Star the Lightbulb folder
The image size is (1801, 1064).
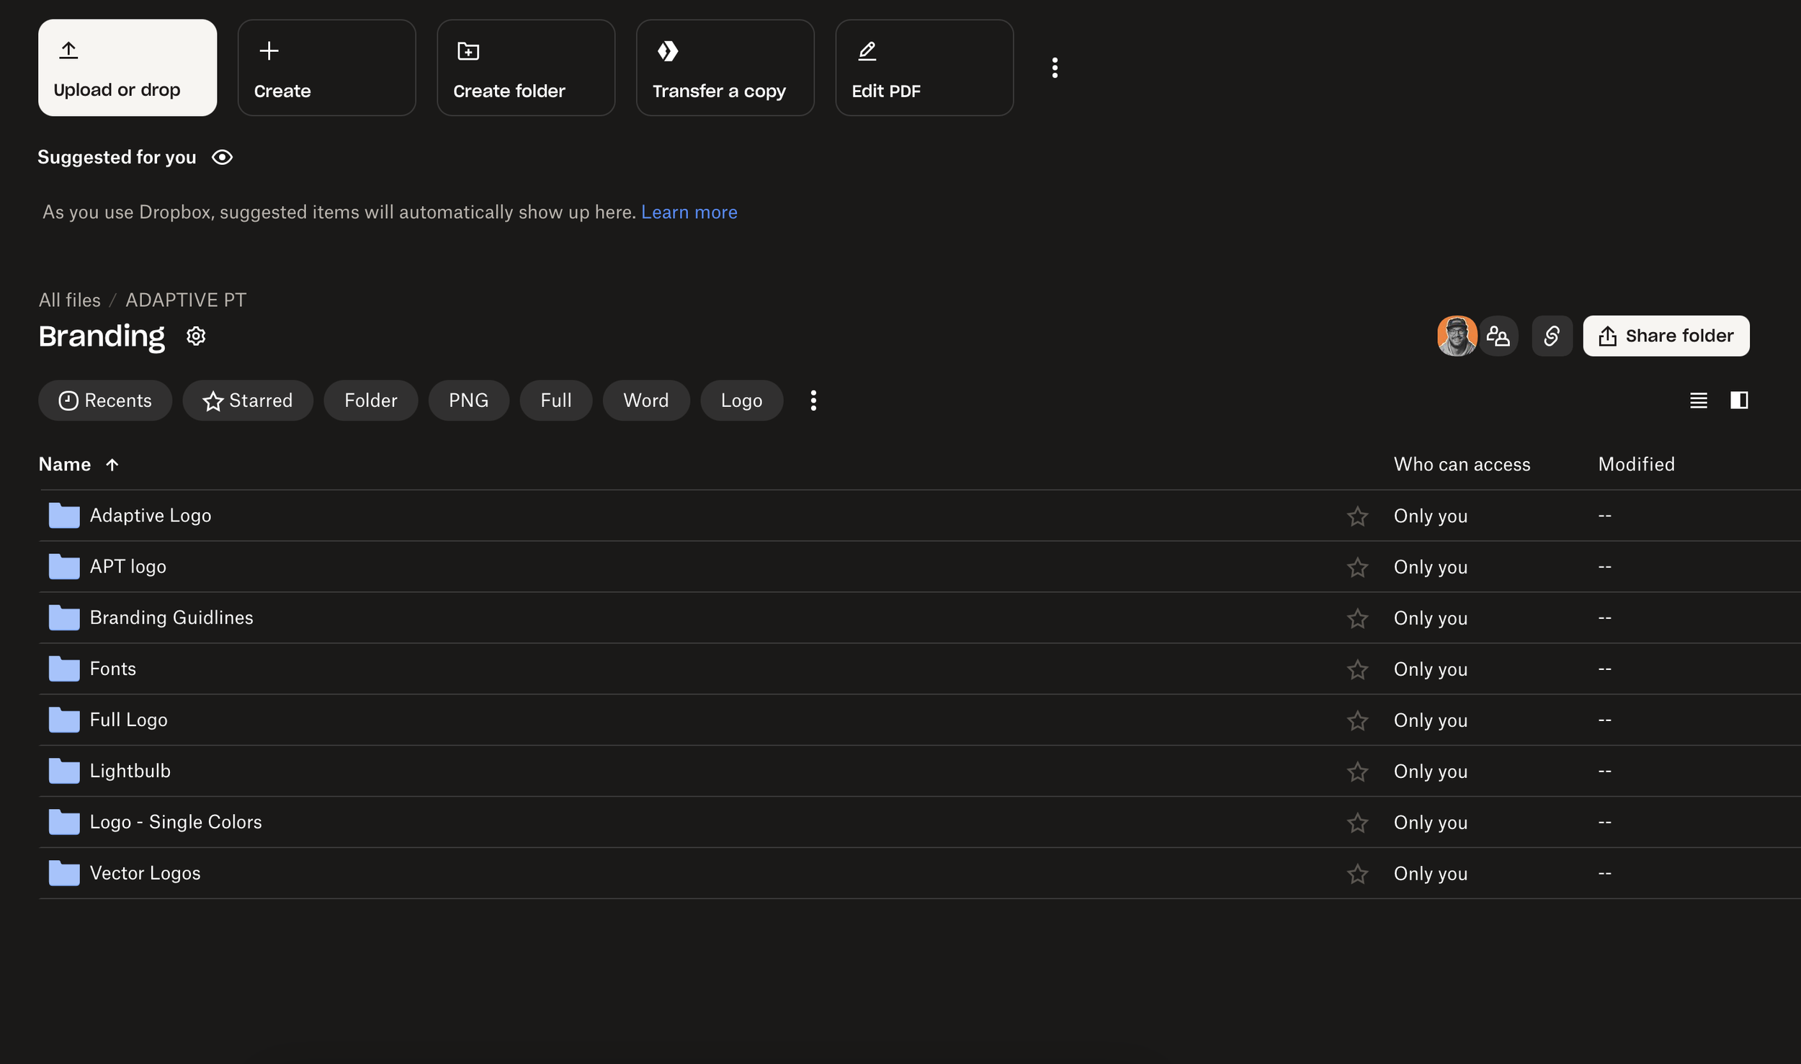coord(1357,772)
